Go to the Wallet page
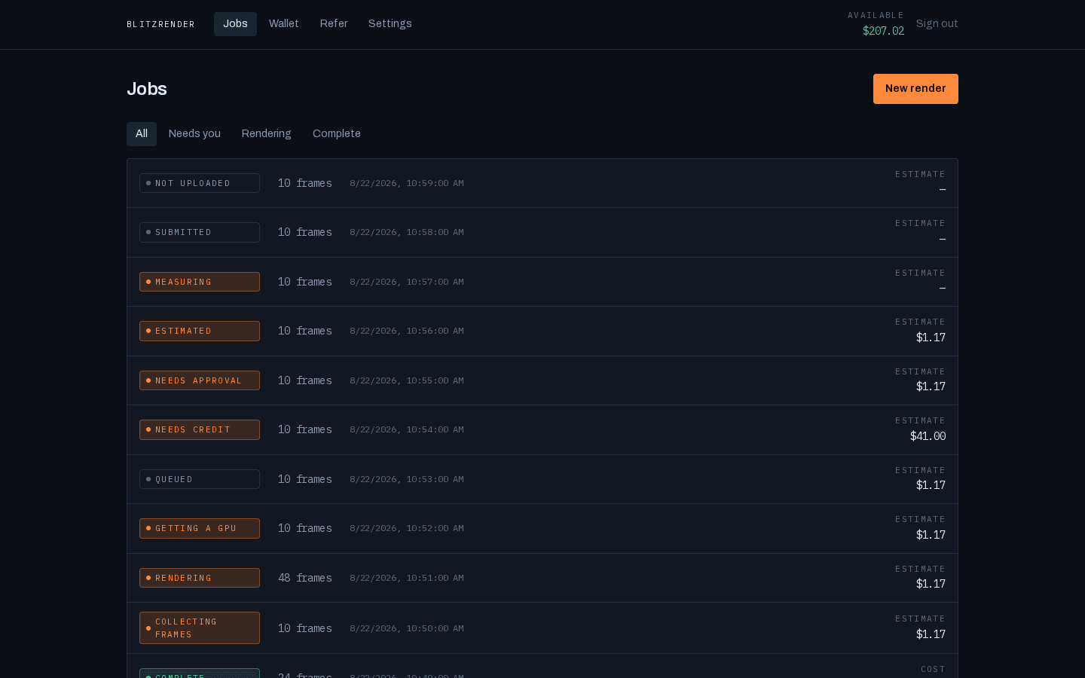 point(284,24)
